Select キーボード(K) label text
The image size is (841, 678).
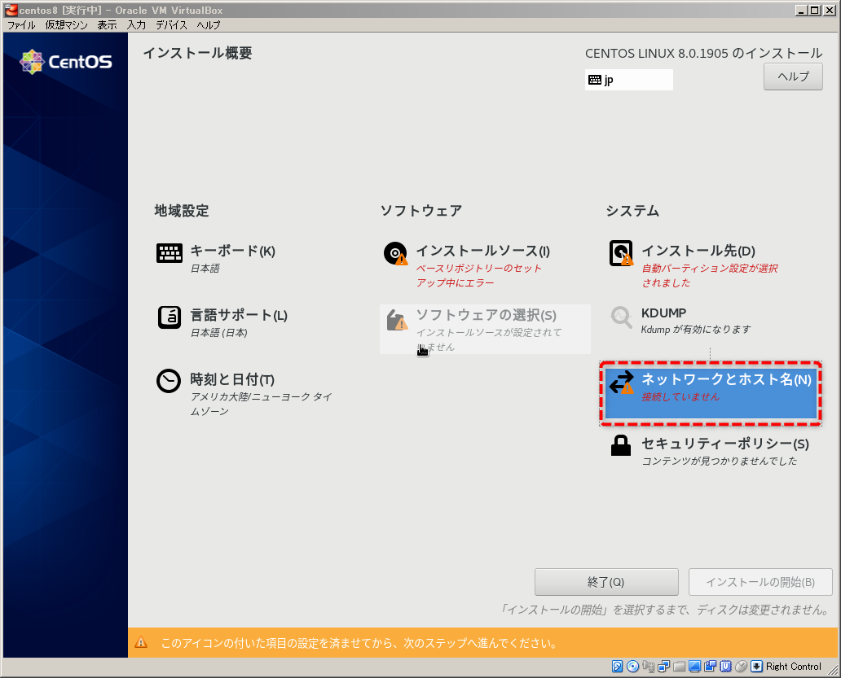point(233,251)
